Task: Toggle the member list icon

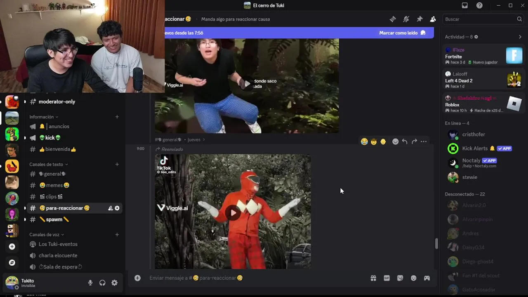Action: point(433,19)
